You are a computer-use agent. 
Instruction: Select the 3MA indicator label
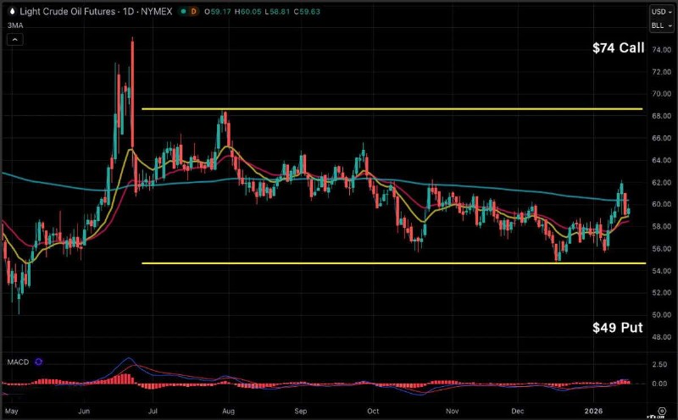(15, 25)
